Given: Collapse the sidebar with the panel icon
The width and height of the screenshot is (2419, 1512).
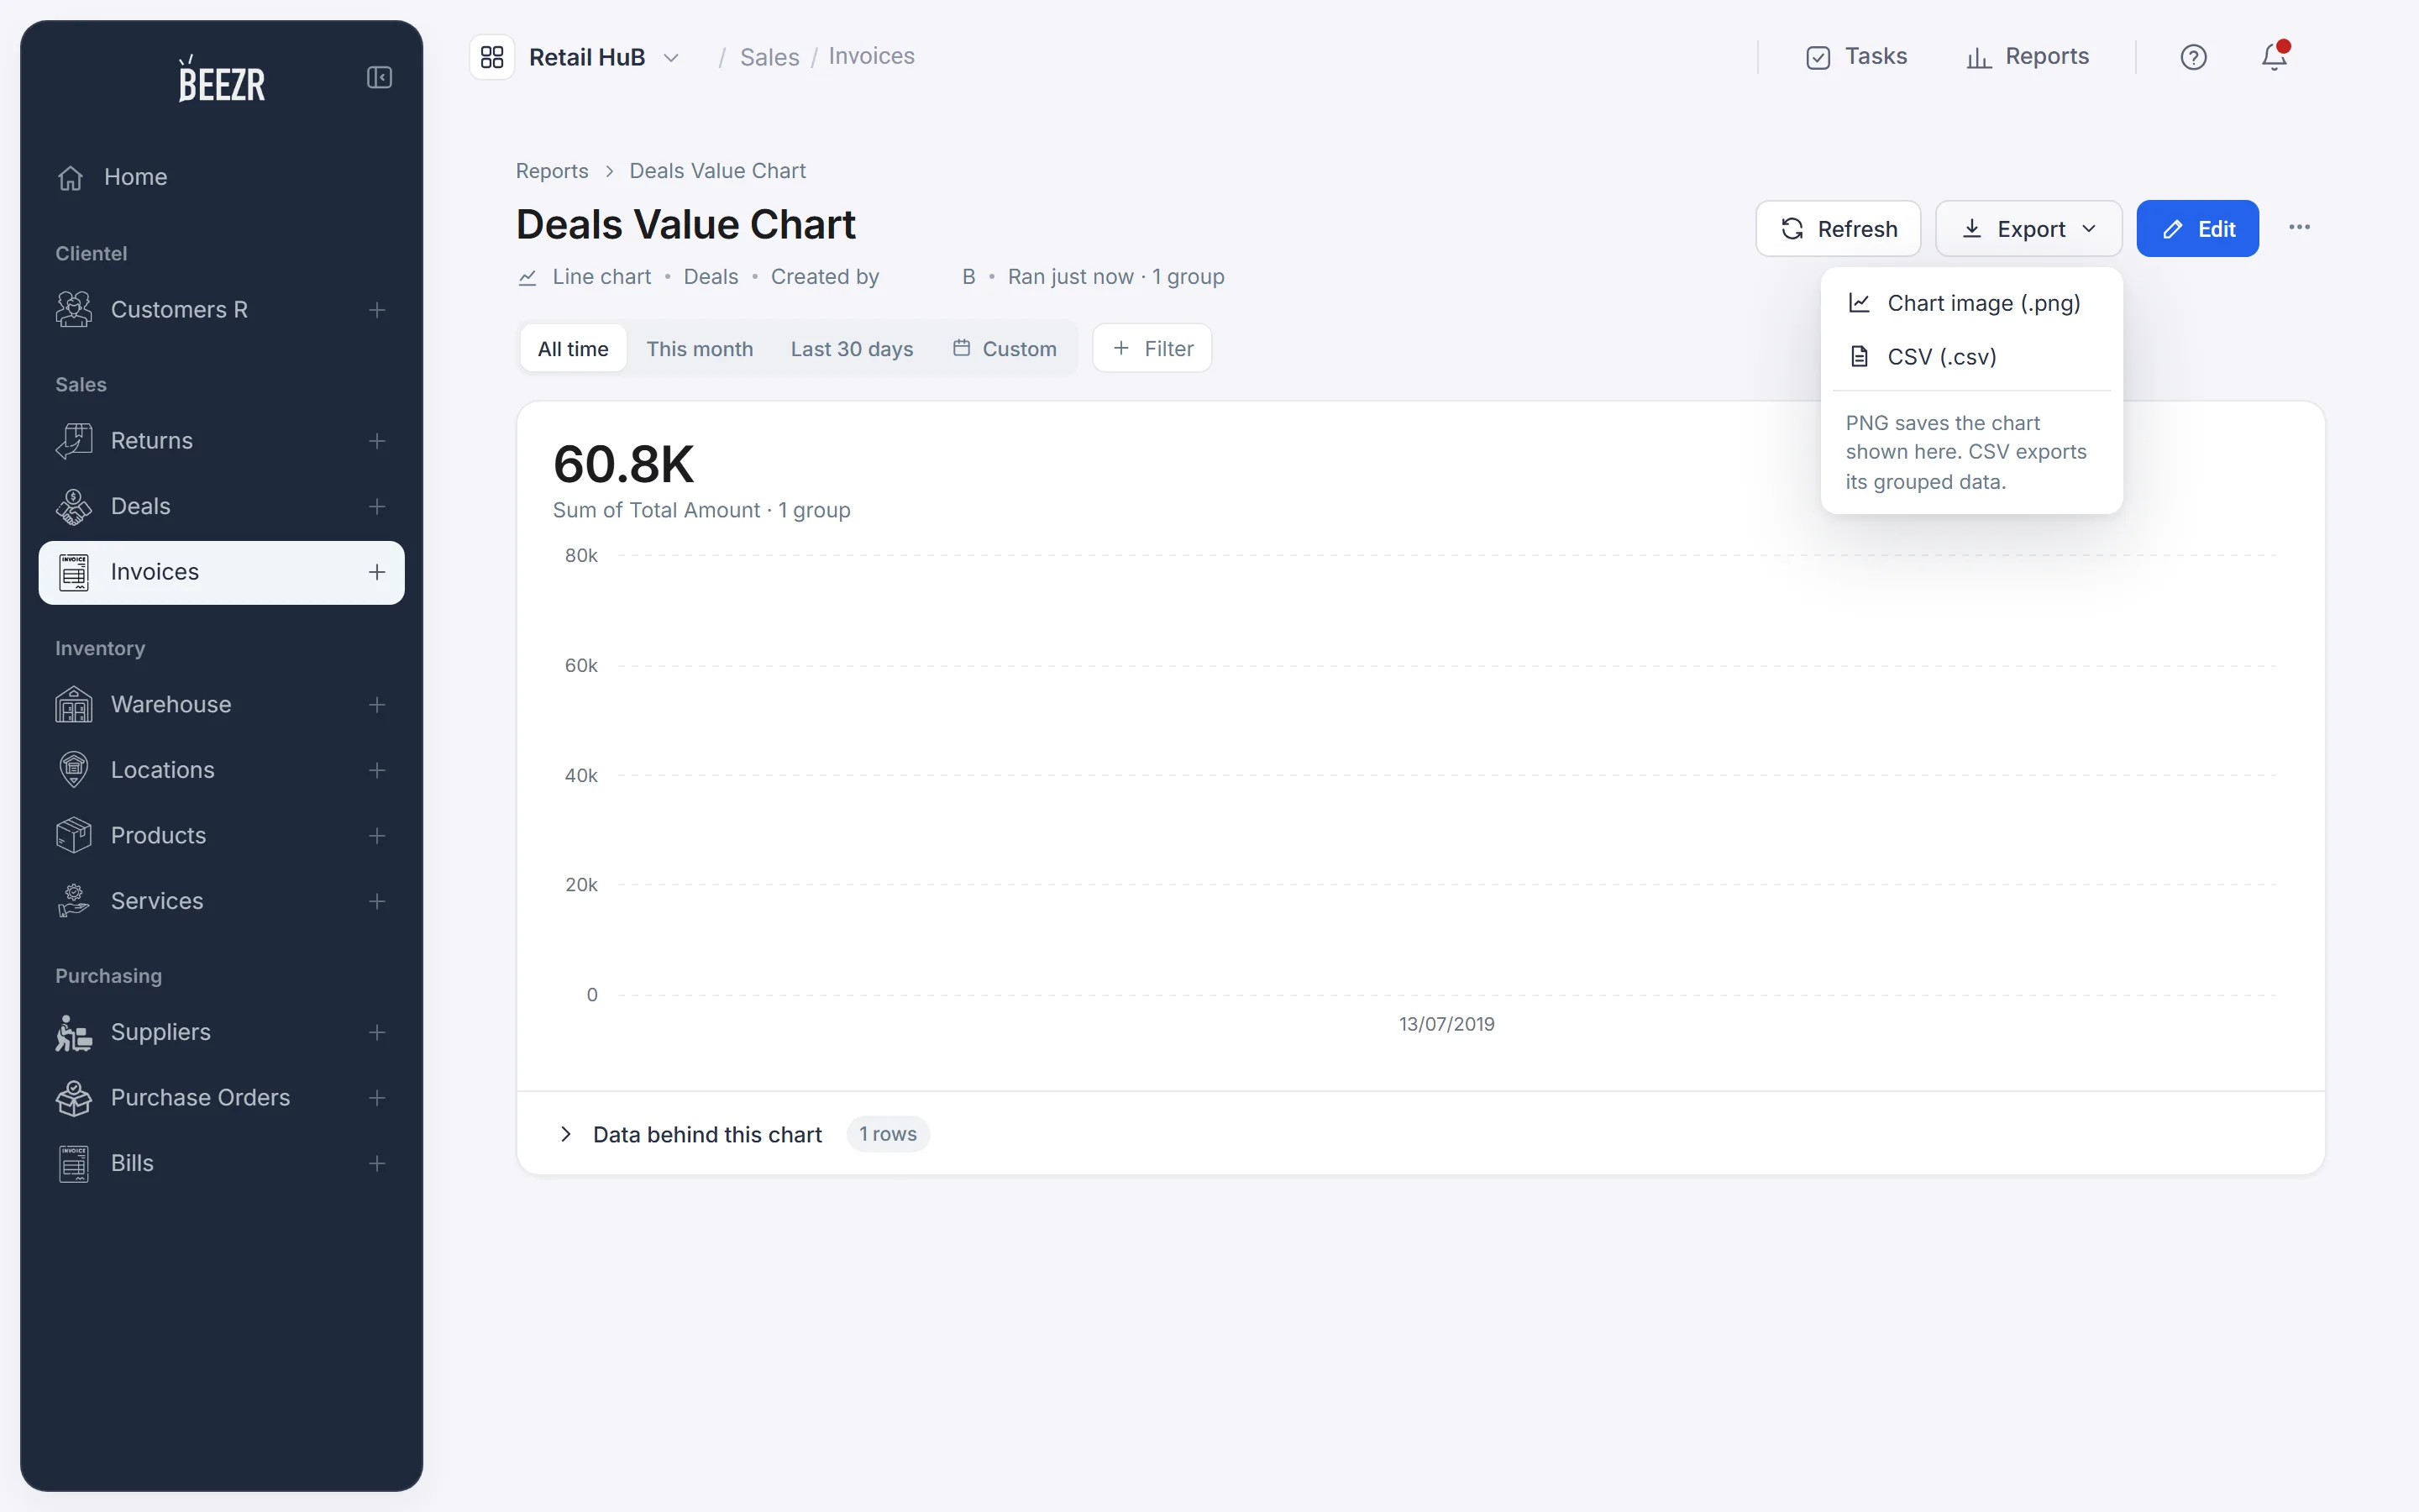Looking at the screenshot, I should (379, 77).
